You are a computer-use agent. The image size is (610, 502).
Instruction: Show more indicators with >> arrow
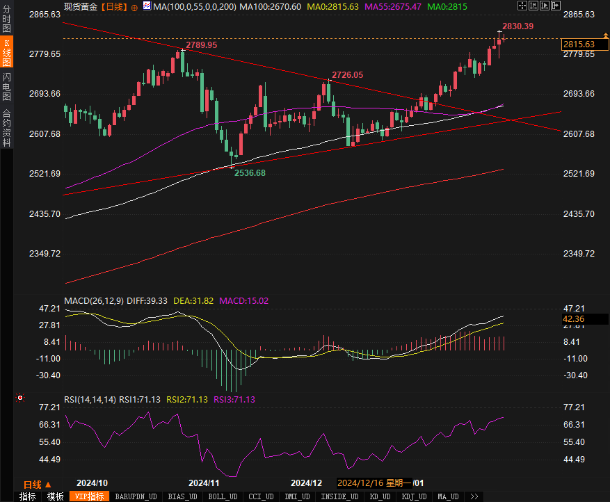[x=474, y=496]
